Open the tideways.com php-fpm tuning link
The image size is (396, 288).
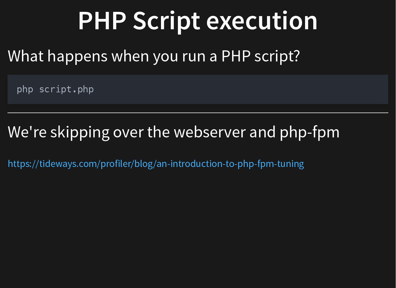(x=156, y=164)
